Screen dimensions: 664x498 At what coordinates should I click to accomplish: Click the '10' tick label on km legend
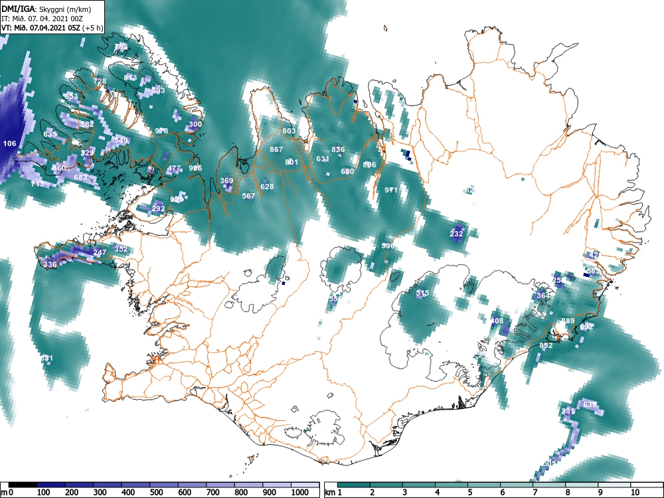click(635, 493)
